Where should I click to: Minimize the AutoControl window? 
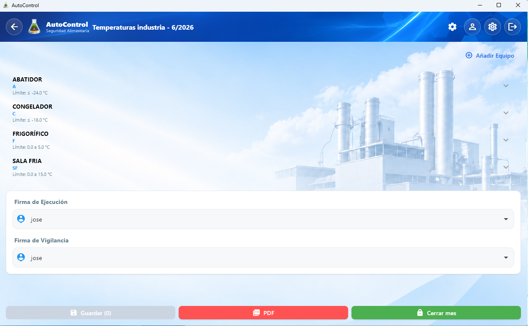coord(480,5)
